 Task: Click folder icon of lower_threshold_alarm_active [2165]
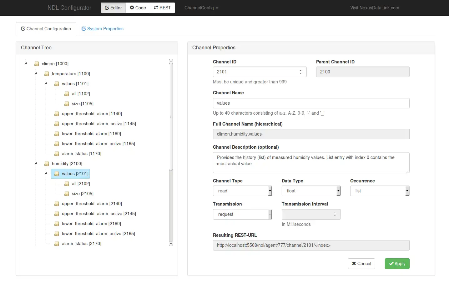(57, 234)
